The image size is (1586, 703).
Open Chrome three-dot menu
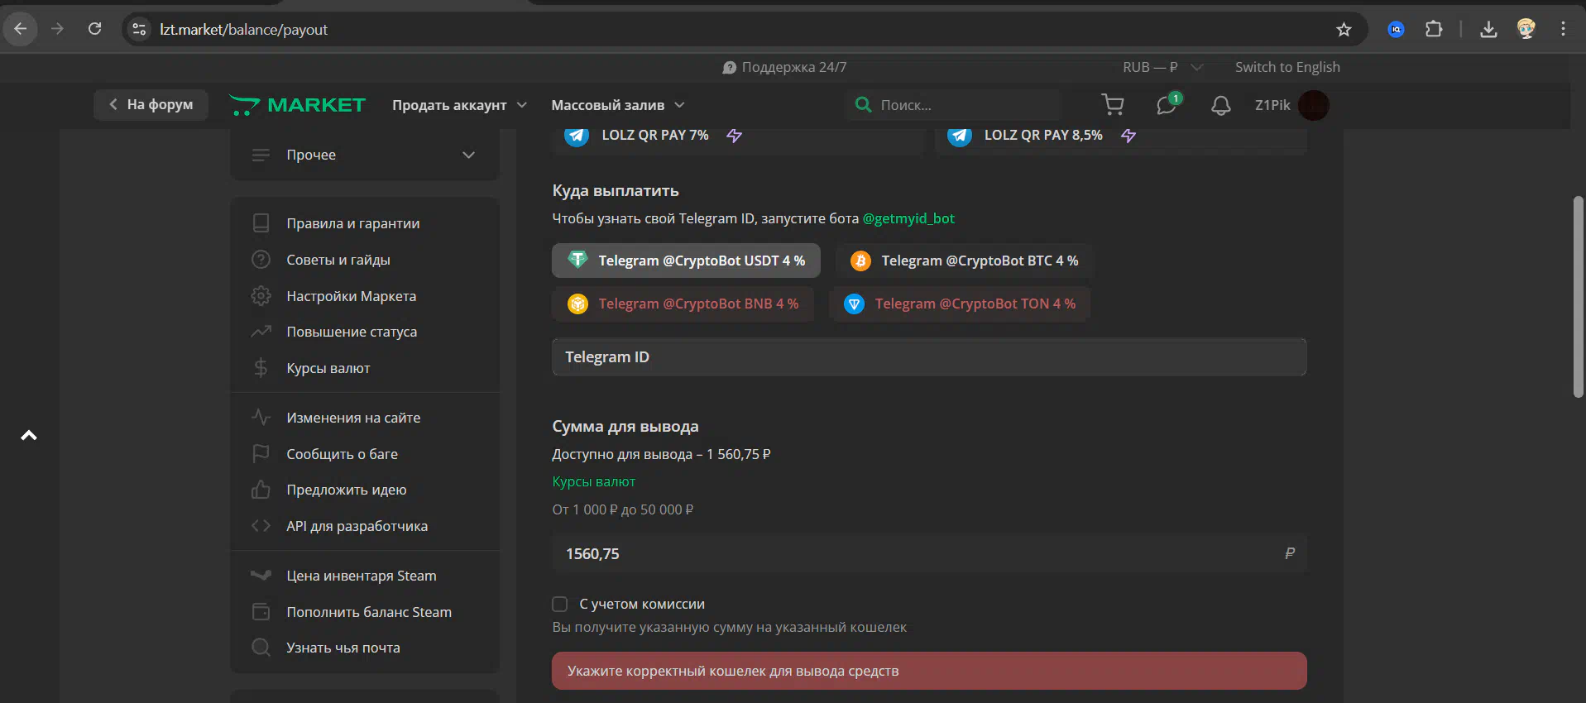1563,29
